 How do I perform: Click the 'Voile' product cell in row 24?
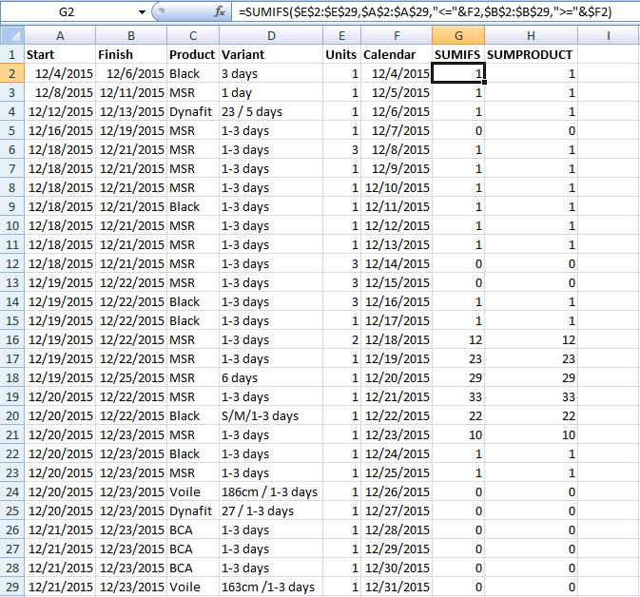pyautogui.click(x=193, y=491)
